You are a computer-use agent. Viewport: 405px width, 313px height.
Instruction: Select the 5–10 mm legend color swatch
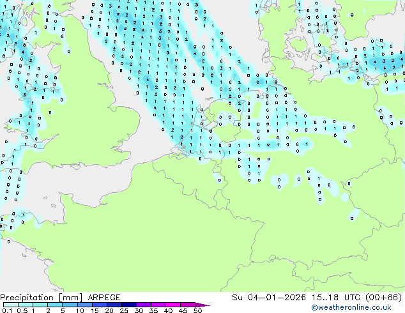70,305
